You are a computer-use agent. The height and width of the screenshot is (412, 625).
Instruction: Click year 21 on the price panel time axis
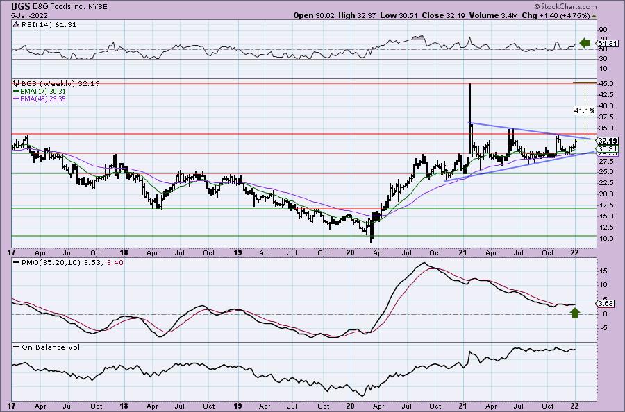(x=462, y=252)
